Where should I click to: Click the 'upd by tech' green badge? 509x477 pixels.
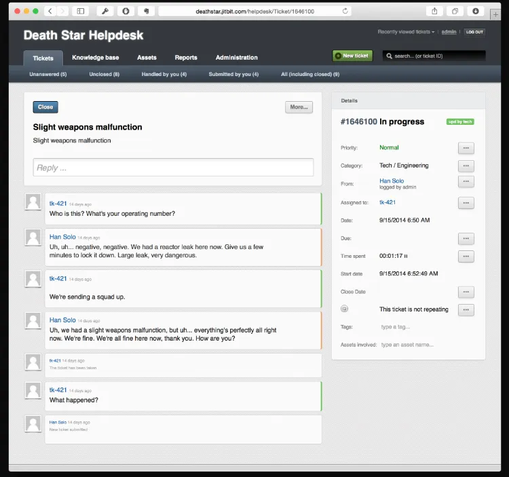pyautogui.click(x=460, y=121)
